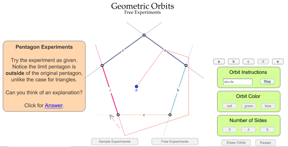The image size is (288, 147).
Task: Switch to Free Experiments
Action: click(x=175, y=142)
